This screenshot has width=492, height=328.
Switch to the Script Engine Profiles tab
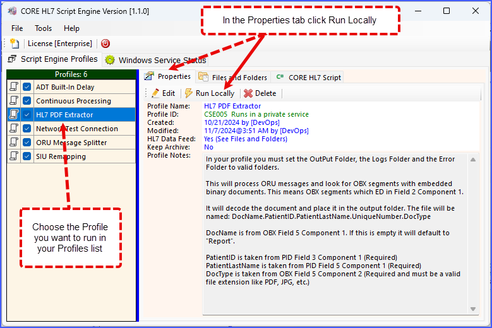coord(52,59)
